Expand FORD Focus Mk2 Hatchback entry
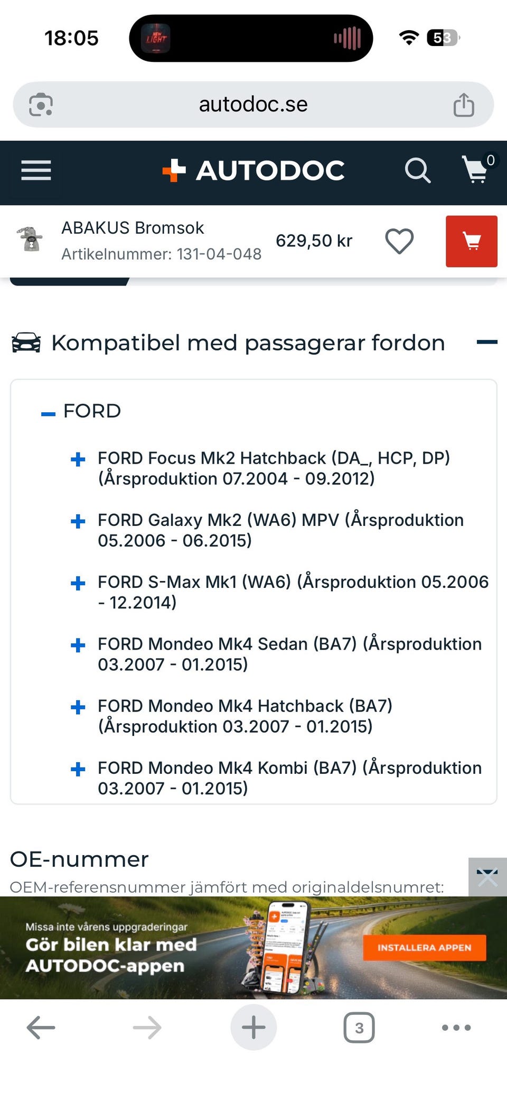507x1100 pixels. [x=78, y=459]
